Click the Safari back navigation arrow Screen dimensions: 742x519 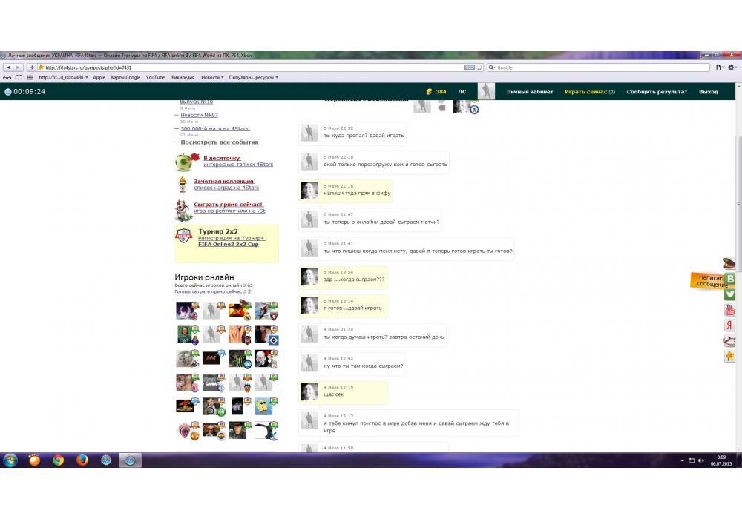tap(8, 67)
